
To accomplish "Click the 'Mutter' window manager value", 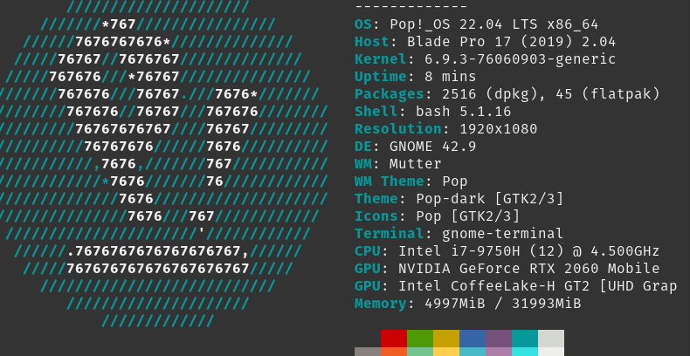I will (x=416, y=164).
